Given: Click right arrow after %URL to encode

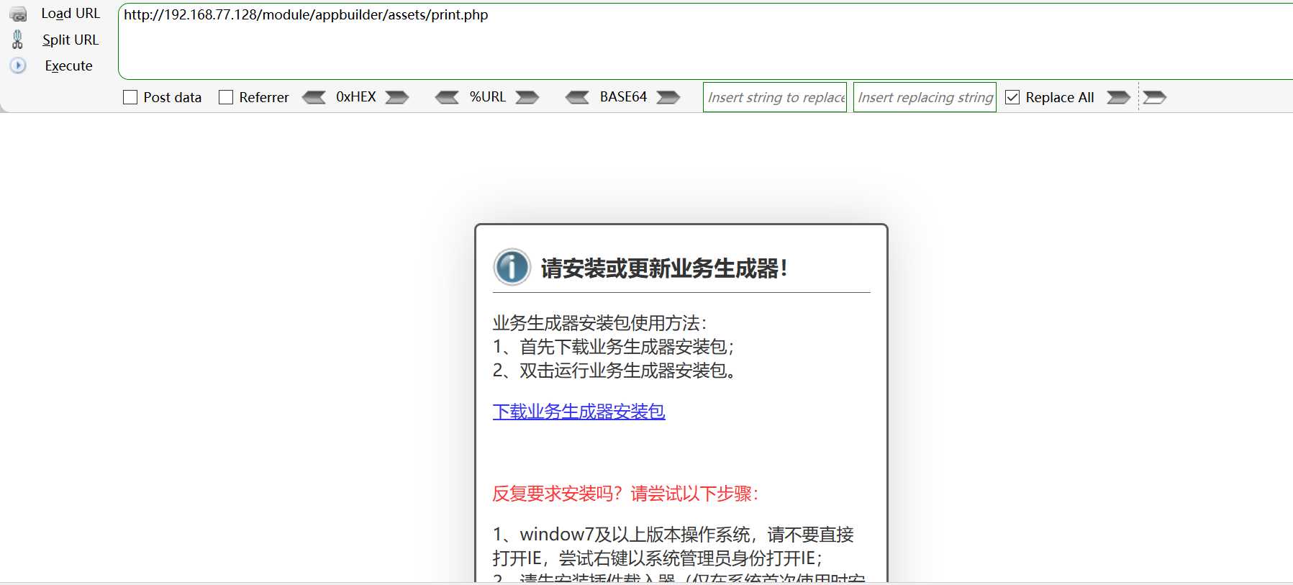Looking at the screenshot, I should click(x=527, y=97).
